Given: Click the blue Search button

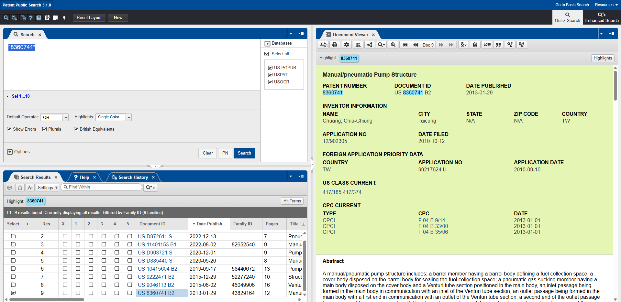Looking at the screenshot, I should [244, 153].
